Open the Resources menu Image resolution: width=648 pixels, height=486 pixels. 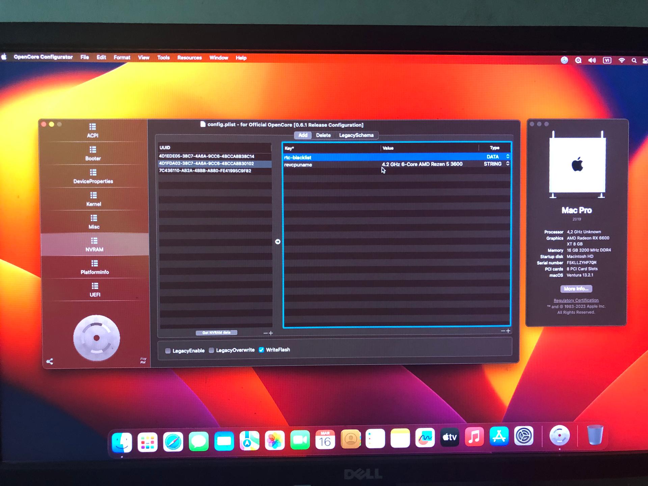coord(189,58)
